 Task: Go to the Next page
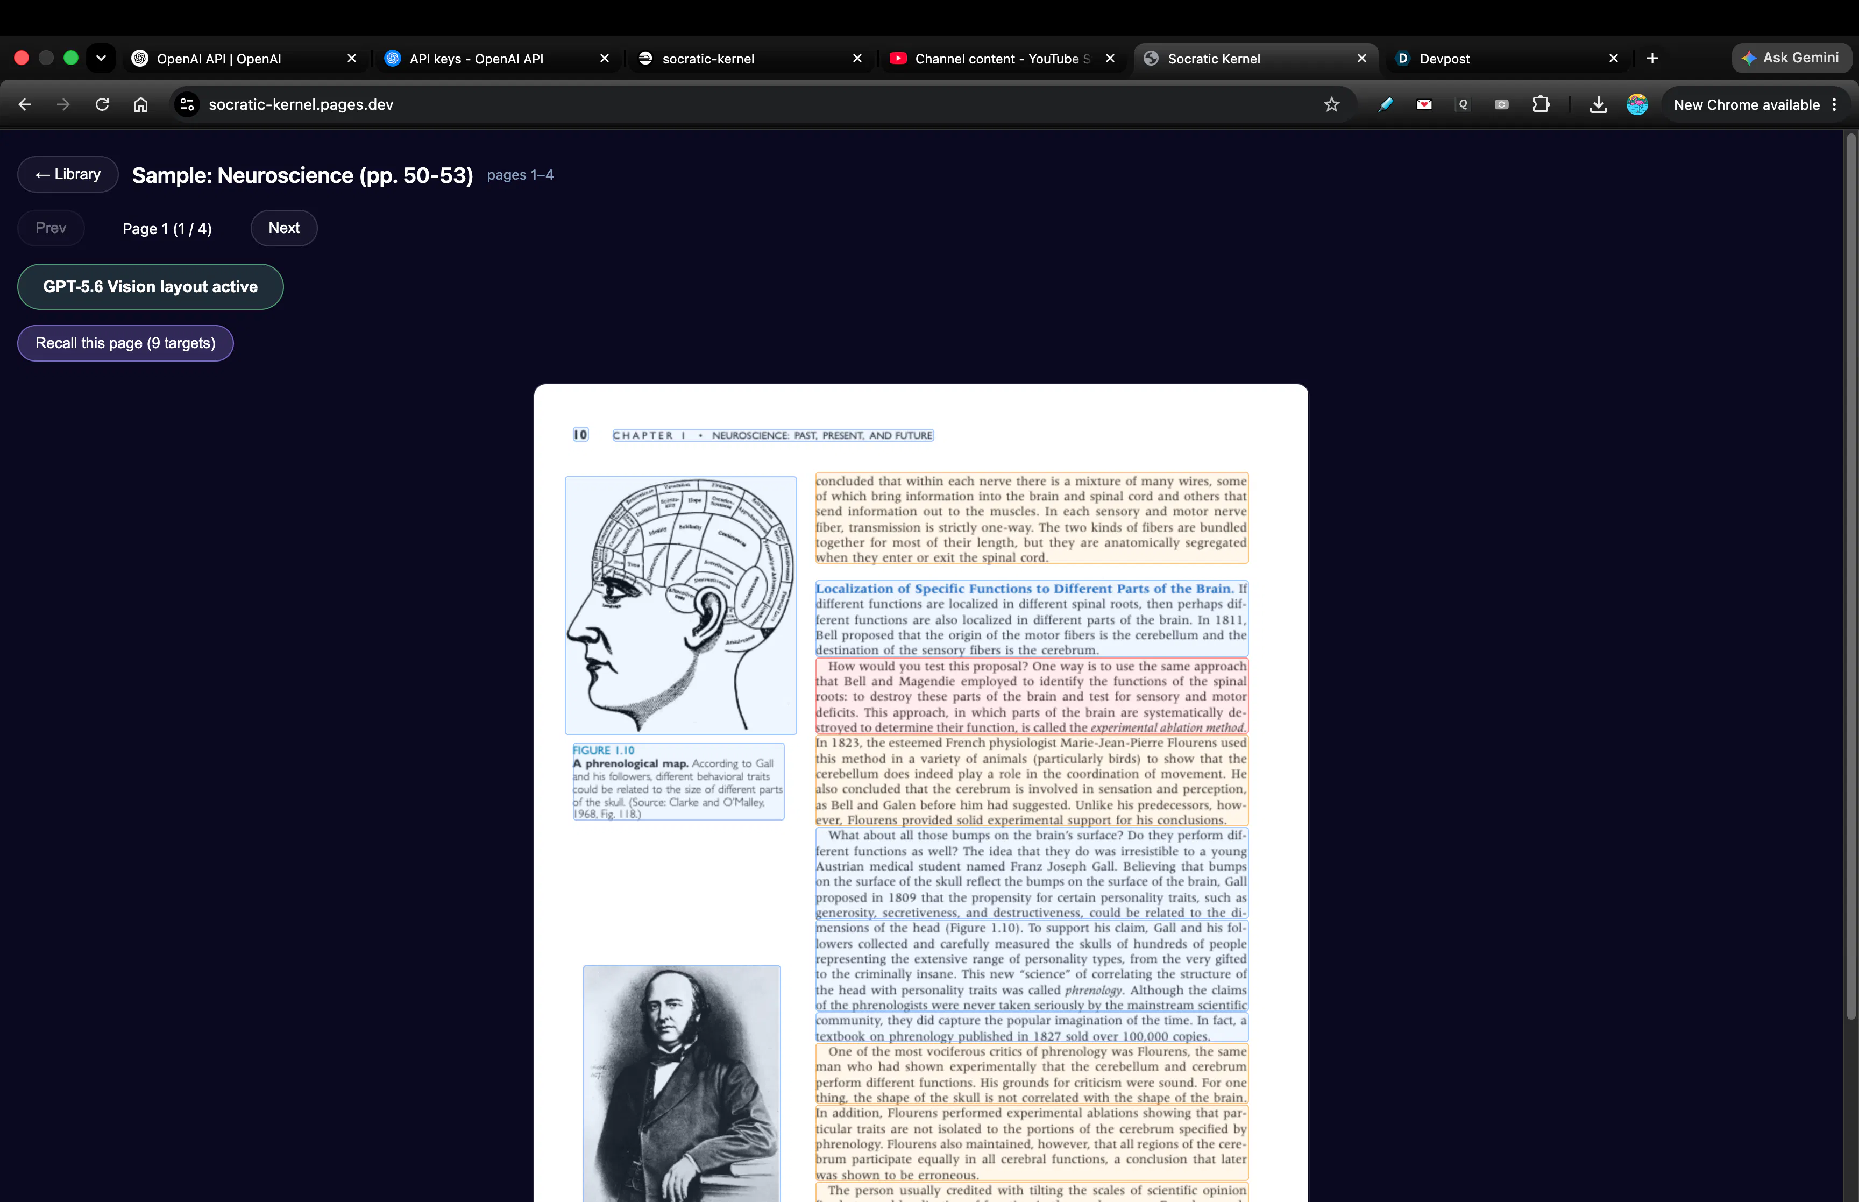click(284, 228)
